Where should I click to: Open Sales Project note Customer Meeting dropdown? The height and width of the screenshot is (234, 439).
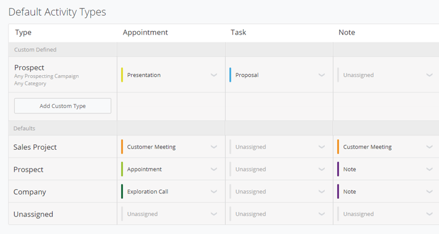[386, 147]
